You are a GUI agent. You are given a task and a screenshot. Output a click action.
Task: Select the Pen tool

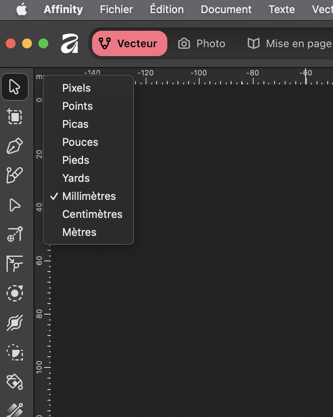tap(15, 146)
